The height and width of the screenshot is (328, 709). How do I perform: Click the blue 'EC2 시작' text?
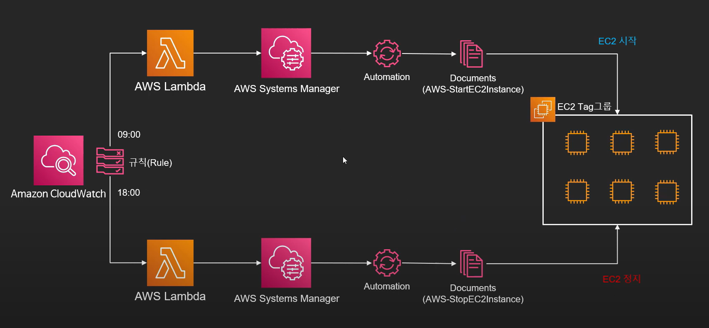click(x=617, y=41)
